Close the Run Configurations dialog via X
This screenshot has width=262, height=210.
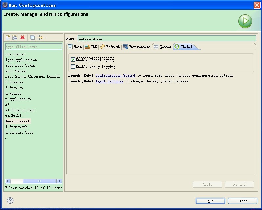257,5
